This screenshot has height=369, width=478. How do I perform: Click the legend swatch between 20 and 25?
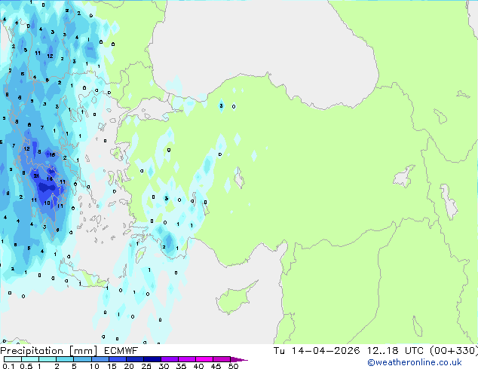[135, 359]
